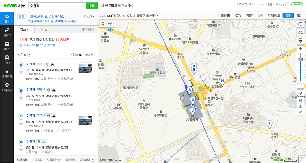Open the 버스 bus sidebar icon
Screen dimensions: 306x163
7,46
